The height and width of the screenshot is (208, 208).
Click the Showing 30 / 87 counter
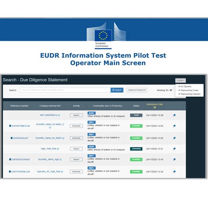(165, 90)
